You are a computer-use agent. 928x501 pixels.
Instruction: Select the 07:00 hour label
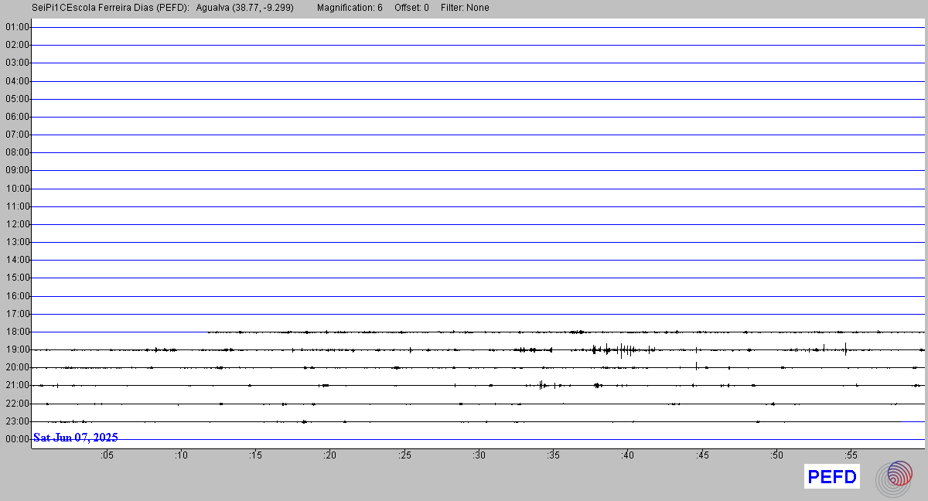click(x=17, y=135)
